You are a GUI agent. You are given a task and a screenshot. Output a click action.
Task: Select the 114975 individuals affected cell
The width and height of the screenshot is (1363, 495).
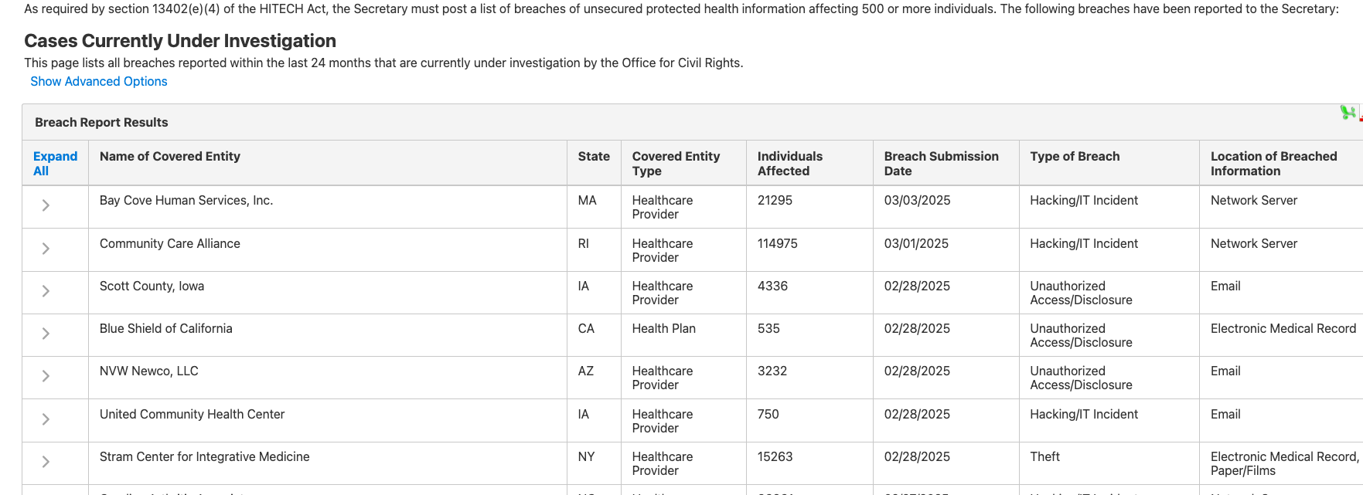pyautogui.click(x=777, y=243)
